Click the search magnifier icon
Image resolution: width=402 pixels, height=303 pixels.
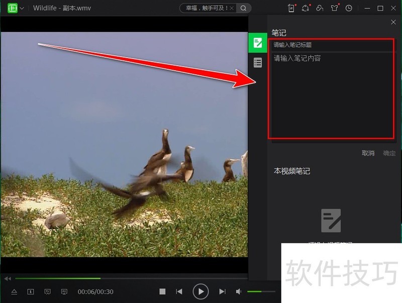(244, 9)
